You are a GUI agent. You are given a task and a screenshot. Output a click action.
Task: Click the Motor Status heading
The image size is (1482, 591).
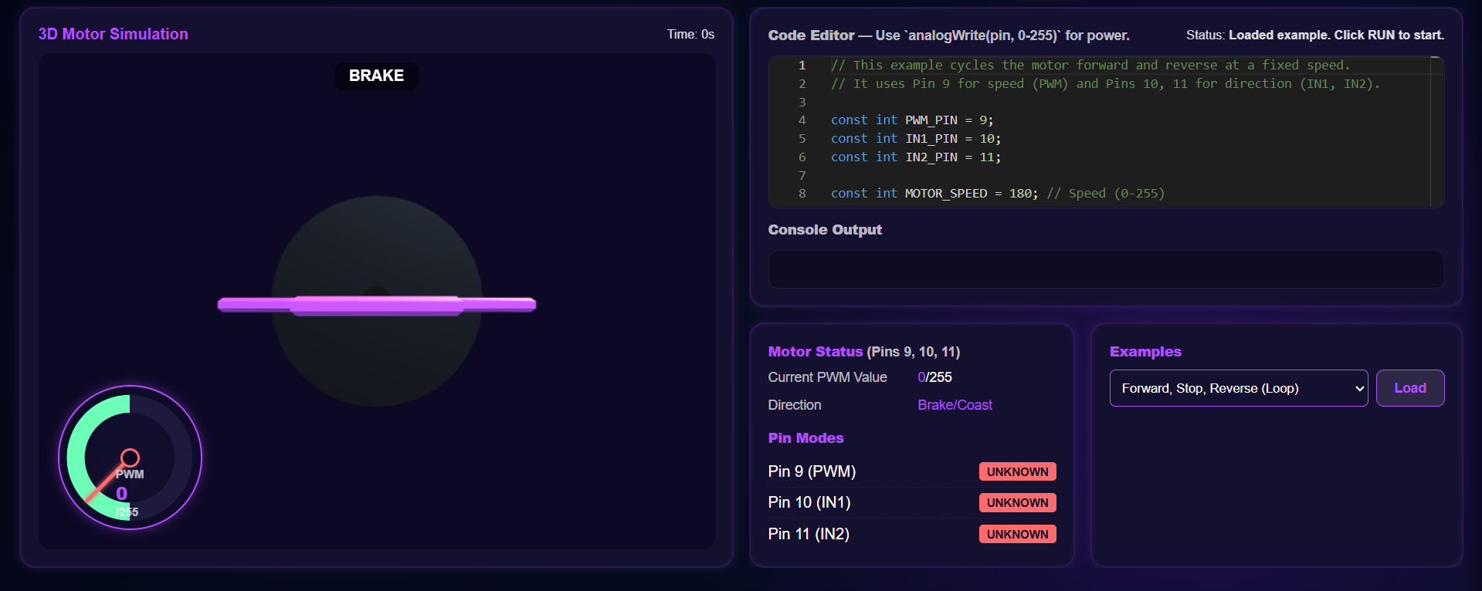815,352
